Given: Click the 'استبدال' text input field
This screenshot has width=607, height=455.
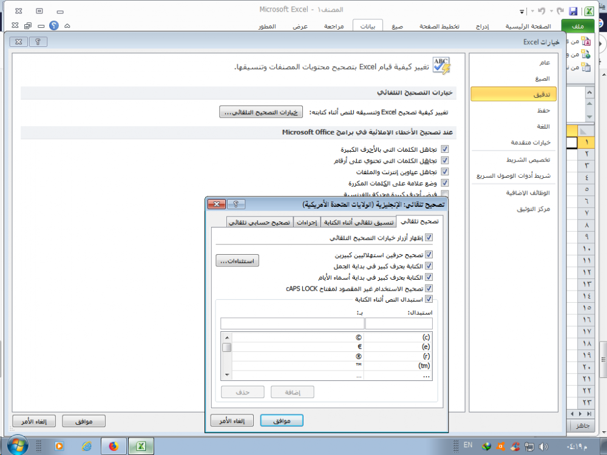Looking at the screenshot, I should [399, 323].
